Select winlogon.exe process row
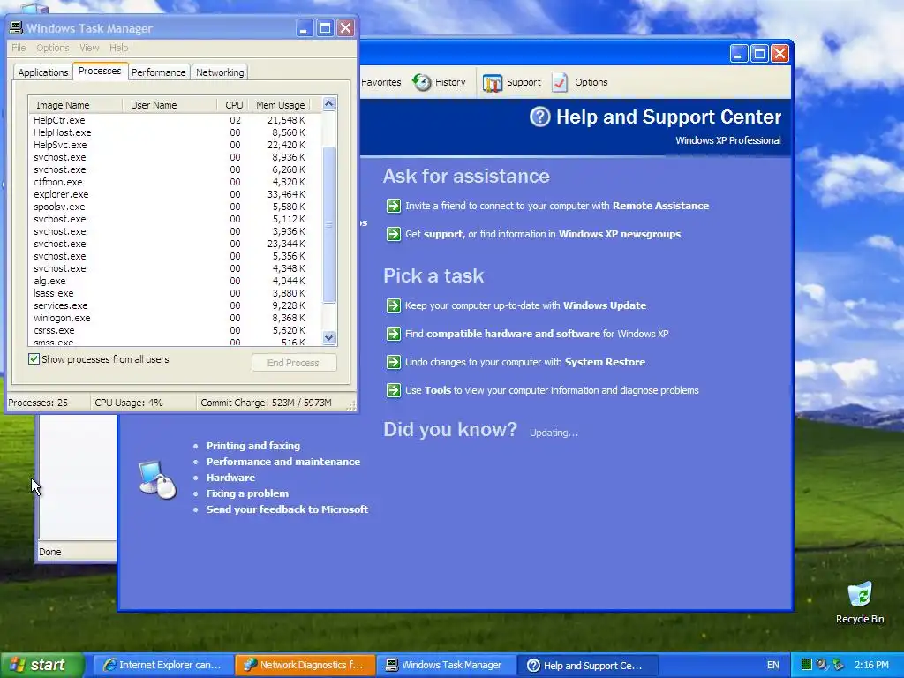The height and width of the screenshot is (678, 904). click(174, 318)
